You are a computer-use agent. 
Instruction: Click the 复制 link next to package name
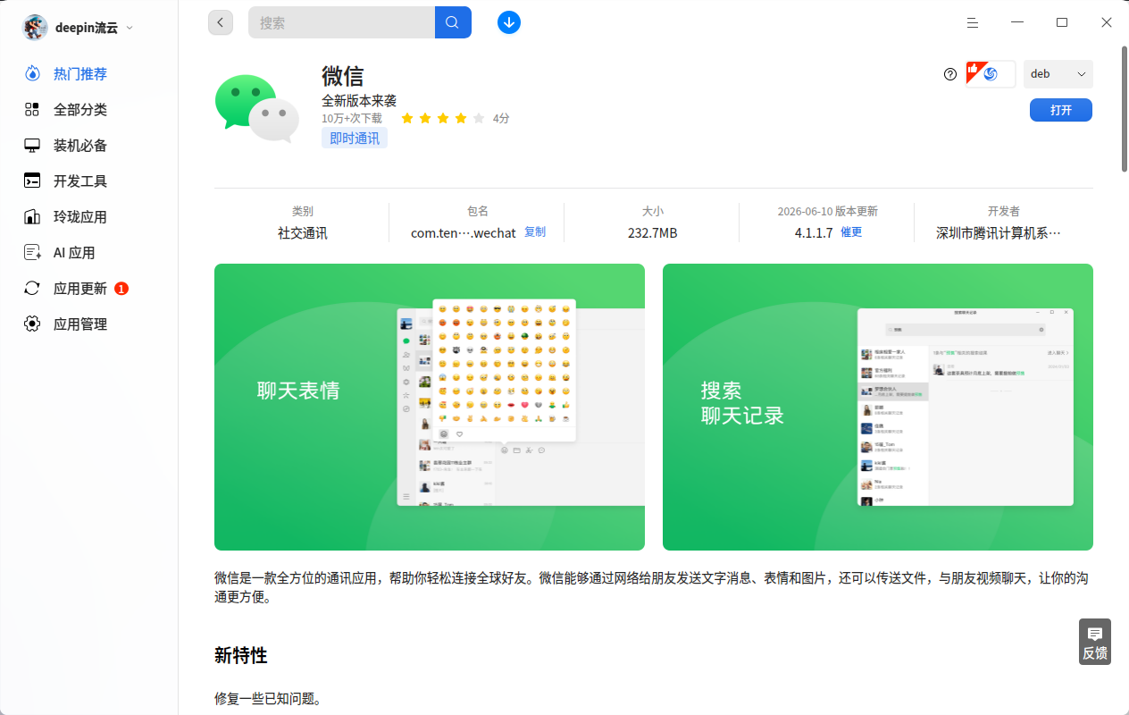tap(534, 231)
